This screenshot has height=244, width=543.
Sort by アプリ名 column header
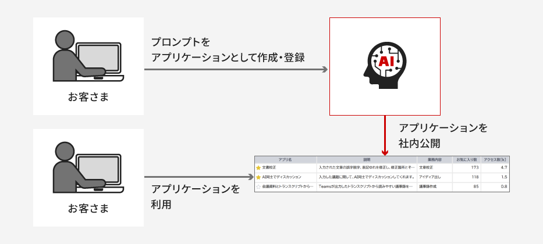coord(285,159)
